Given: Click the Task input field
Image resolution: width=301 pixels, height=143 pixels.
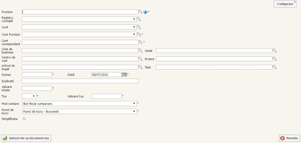Looking at the screenshot, I should (x=214, y=67).
